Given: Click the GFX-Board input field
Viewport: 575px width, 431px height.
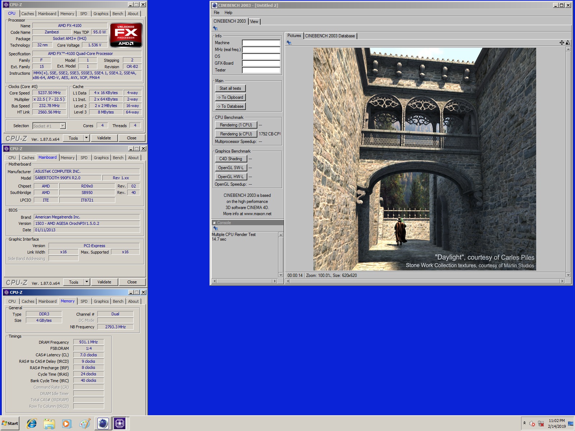Looking at the screenshot, I should 261,63.
